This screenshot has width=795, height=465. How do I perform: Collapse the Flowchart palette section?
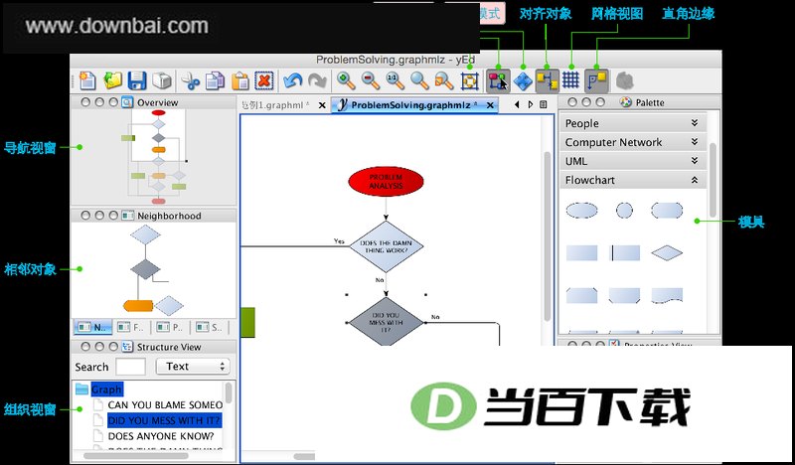(x=633, y=180)
